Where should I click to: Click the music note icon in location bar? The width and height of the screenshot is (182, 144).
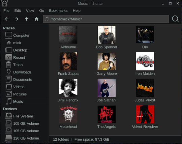pyautogui.click(x=47, y=19)
